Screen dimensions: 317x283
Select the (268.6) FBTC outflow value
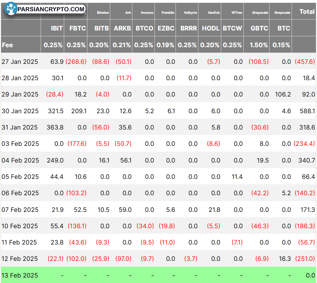(76, 61)
